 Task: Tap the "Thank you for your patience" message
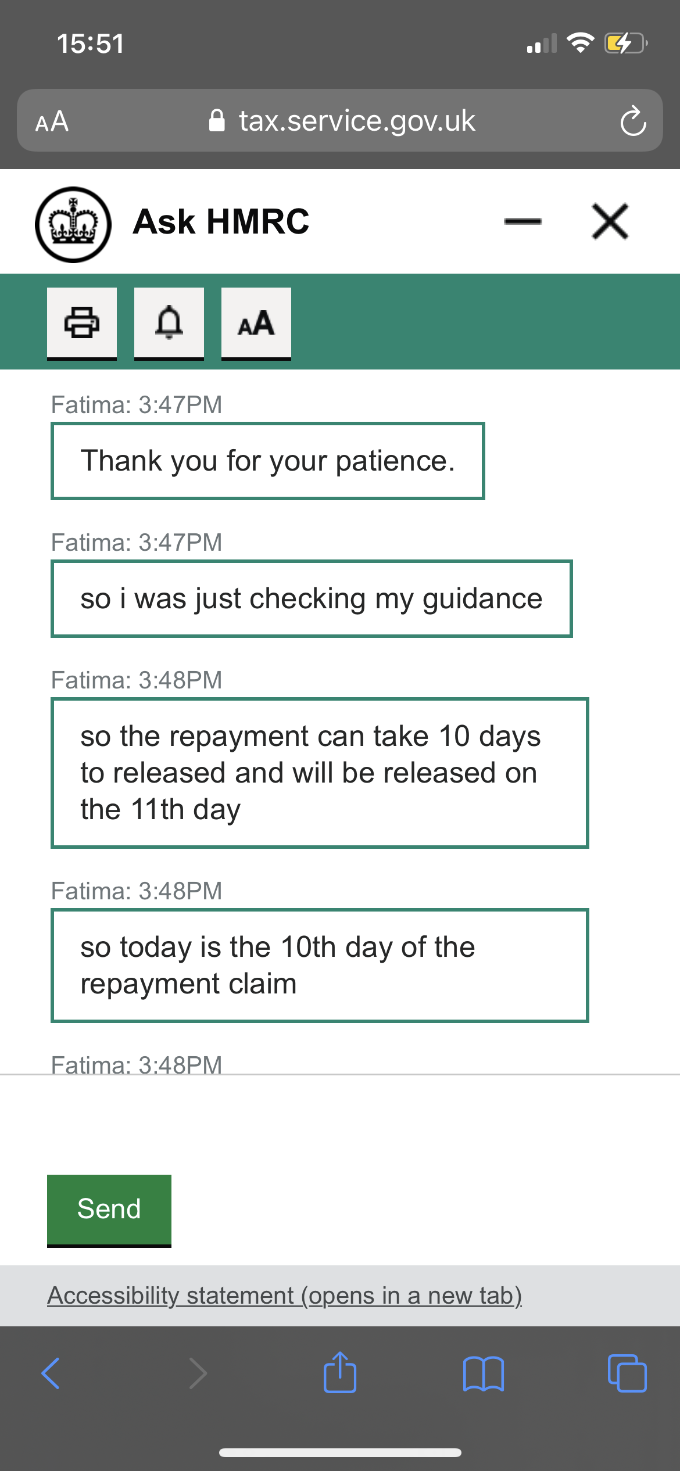click(268, 461)
